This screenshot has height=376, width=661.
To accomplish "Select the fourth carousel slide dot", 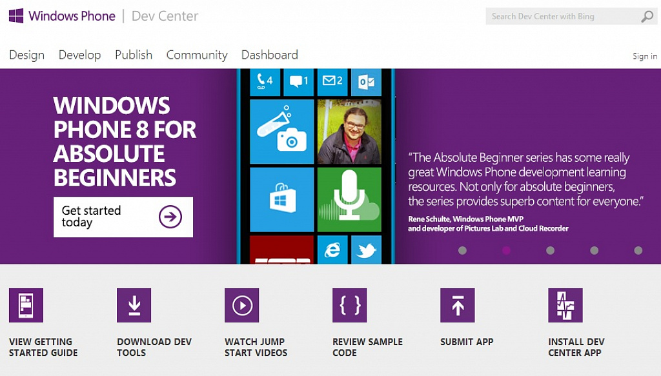I will (595, 250).
